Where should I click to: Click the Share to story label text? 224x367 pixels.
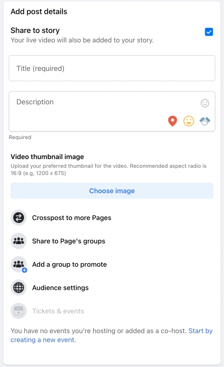pos(35,30)
